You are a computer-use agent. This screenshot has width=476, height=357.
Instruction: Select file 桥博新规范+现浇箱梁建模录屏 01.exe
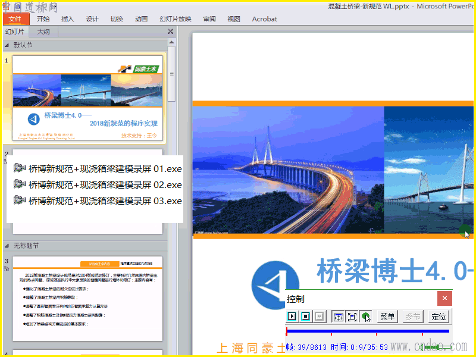(98, 168)
